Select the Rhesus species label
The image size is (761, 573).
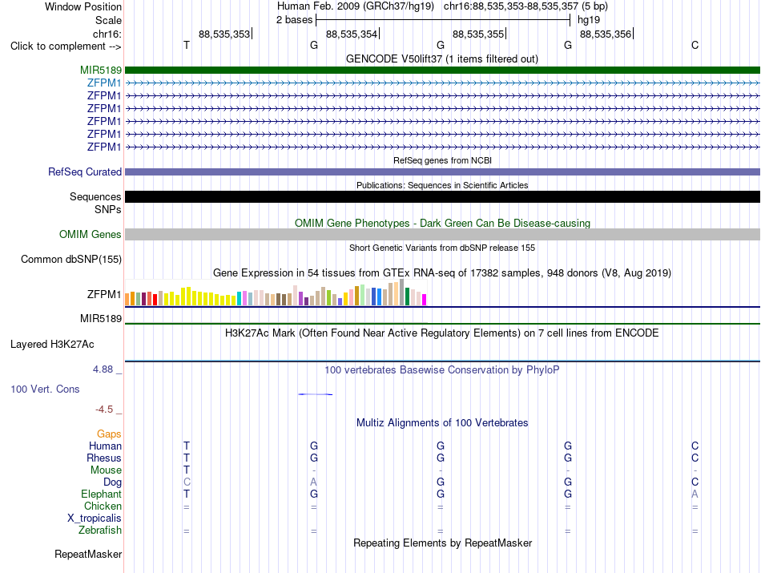(104, 458)
